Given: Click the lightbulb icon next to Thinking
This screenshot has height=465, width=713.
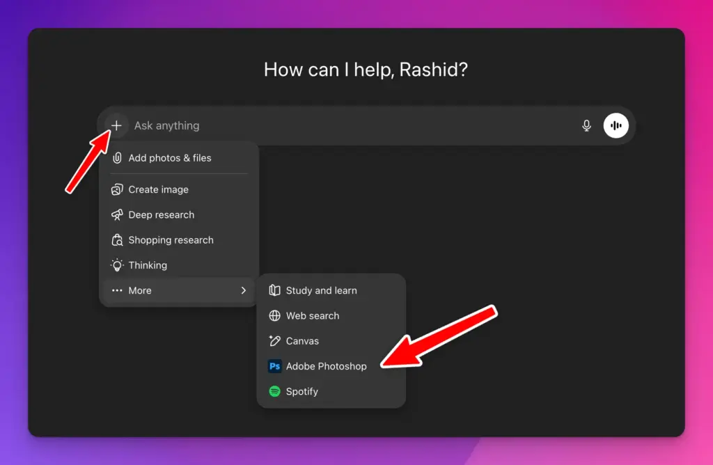Looking at the screenshot, I should pyautogui.click(x=116, y=265).
